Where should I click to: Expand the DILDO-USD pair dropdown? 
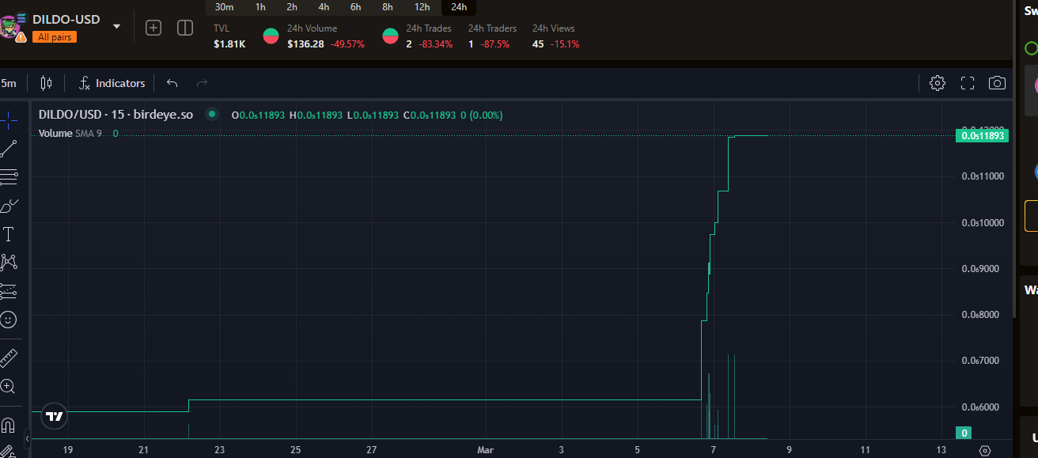(116, 26)
